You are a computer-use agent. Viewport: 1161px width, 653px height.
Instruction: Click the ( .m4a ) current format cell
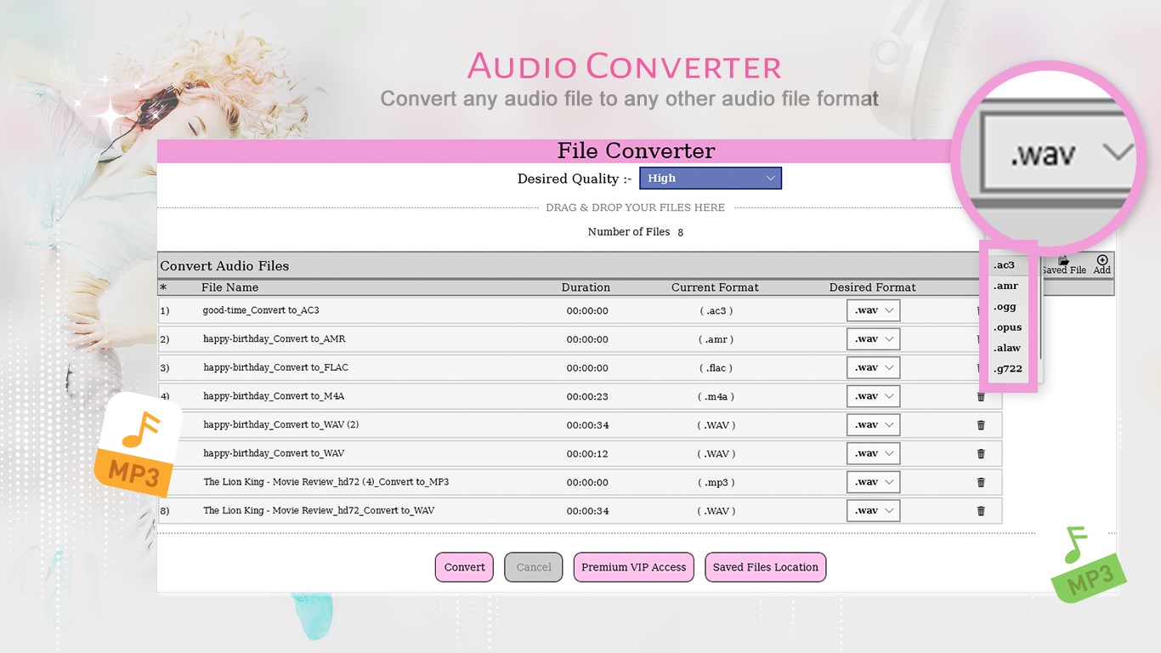716,397
